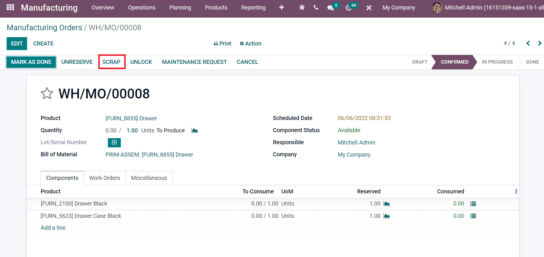The height and width of the screenshot is (257, 544).
Task: Click the [FURN_2100] Drawer Black row
Action: [273, 204]
